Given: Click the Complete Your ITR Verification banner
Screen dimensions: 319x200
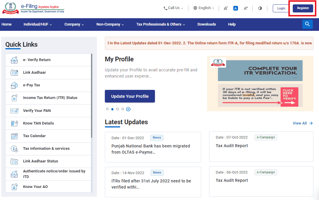Looking at the screenshot, I should tap(260, 84).
